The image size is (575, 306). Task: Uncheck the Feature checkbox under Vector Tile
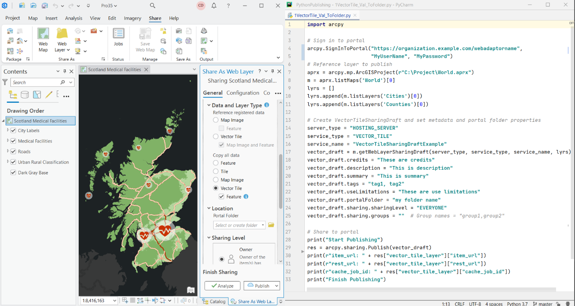tap(221, 196)
